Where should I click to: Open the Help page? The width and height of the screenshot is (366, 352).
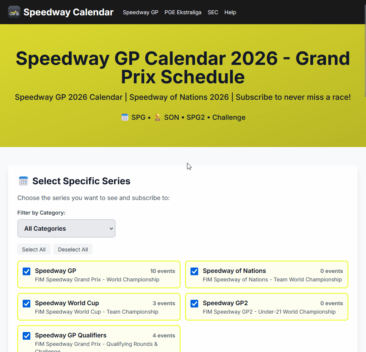[x=230, y=12]
